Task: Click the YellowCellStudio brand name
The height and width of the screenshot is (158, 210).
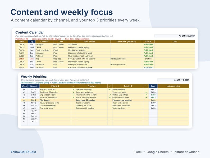Action: [23, 152]
